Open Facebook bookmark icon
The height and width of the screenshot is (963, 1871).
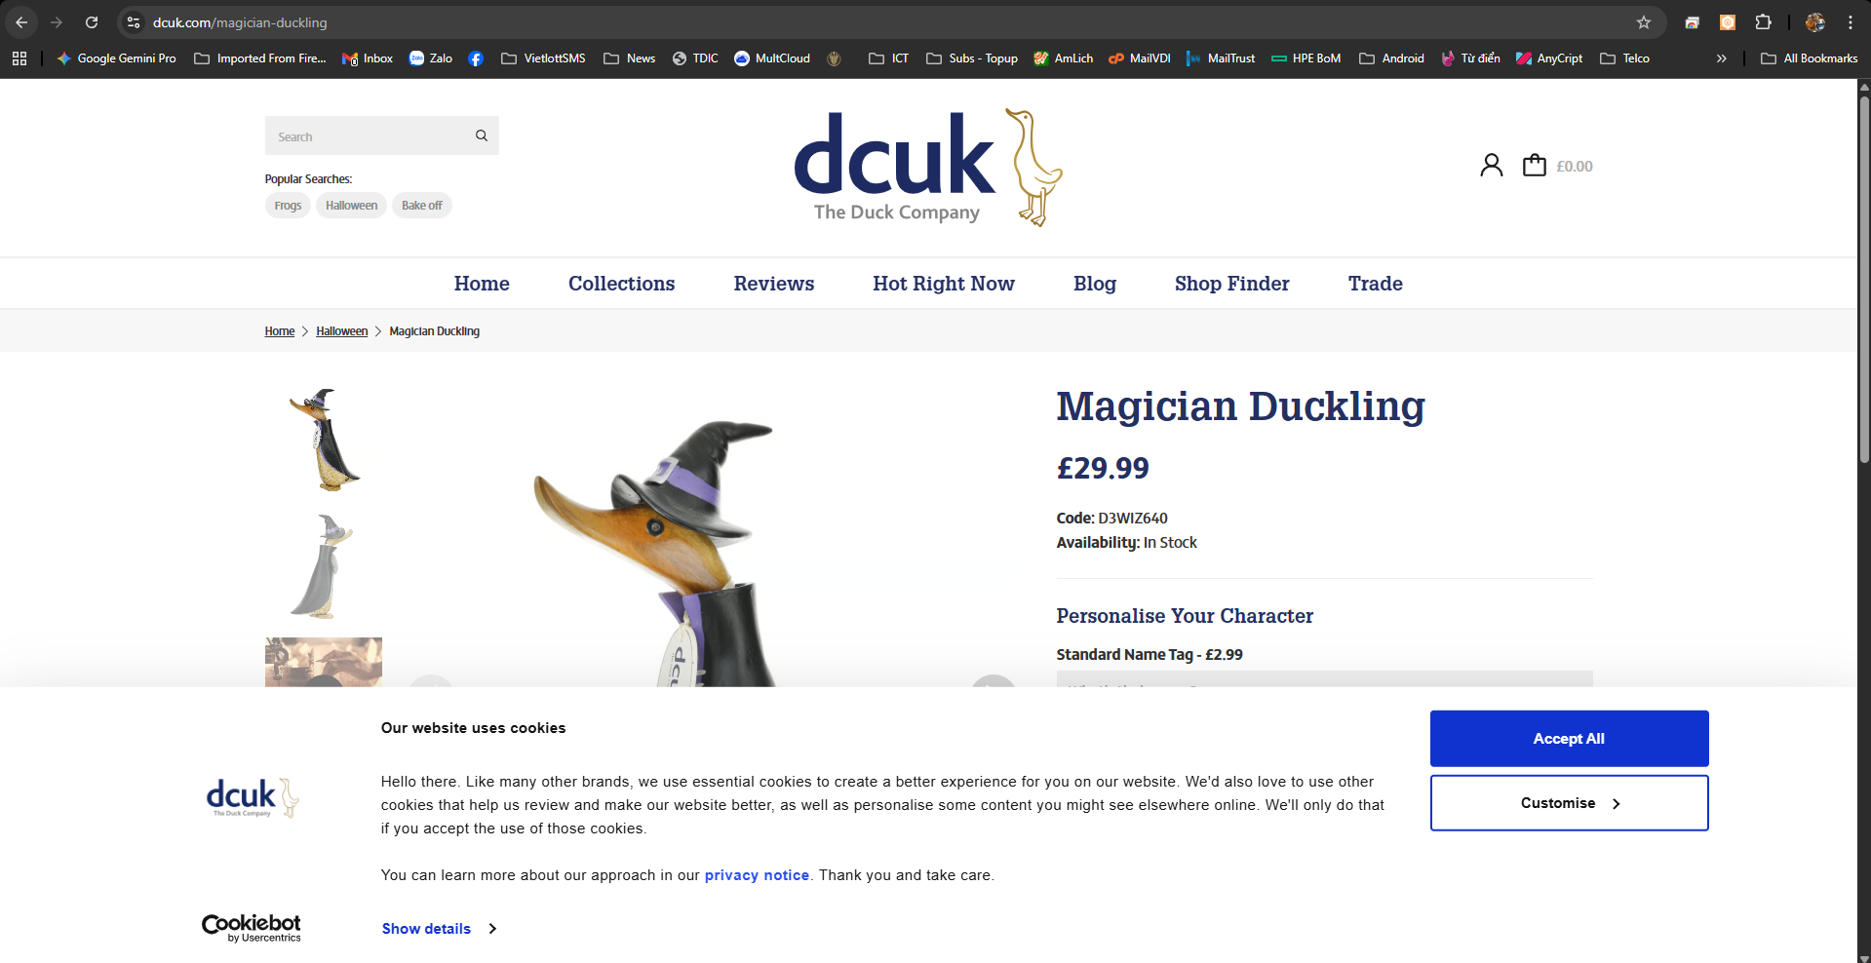tap(476, 58)
